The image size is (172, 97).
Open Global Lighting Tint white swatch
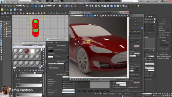click(51, 57)
